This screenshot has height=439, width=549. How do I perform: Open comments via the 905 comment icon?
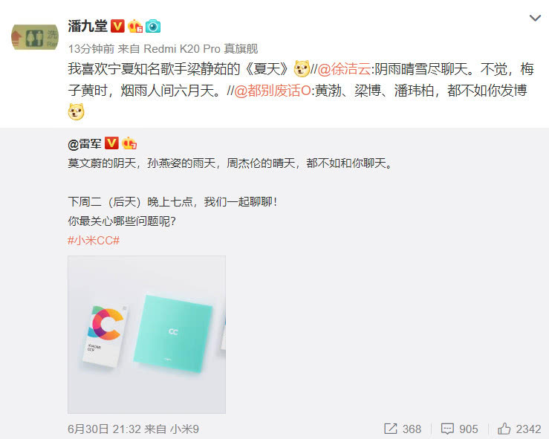(459, 429)
